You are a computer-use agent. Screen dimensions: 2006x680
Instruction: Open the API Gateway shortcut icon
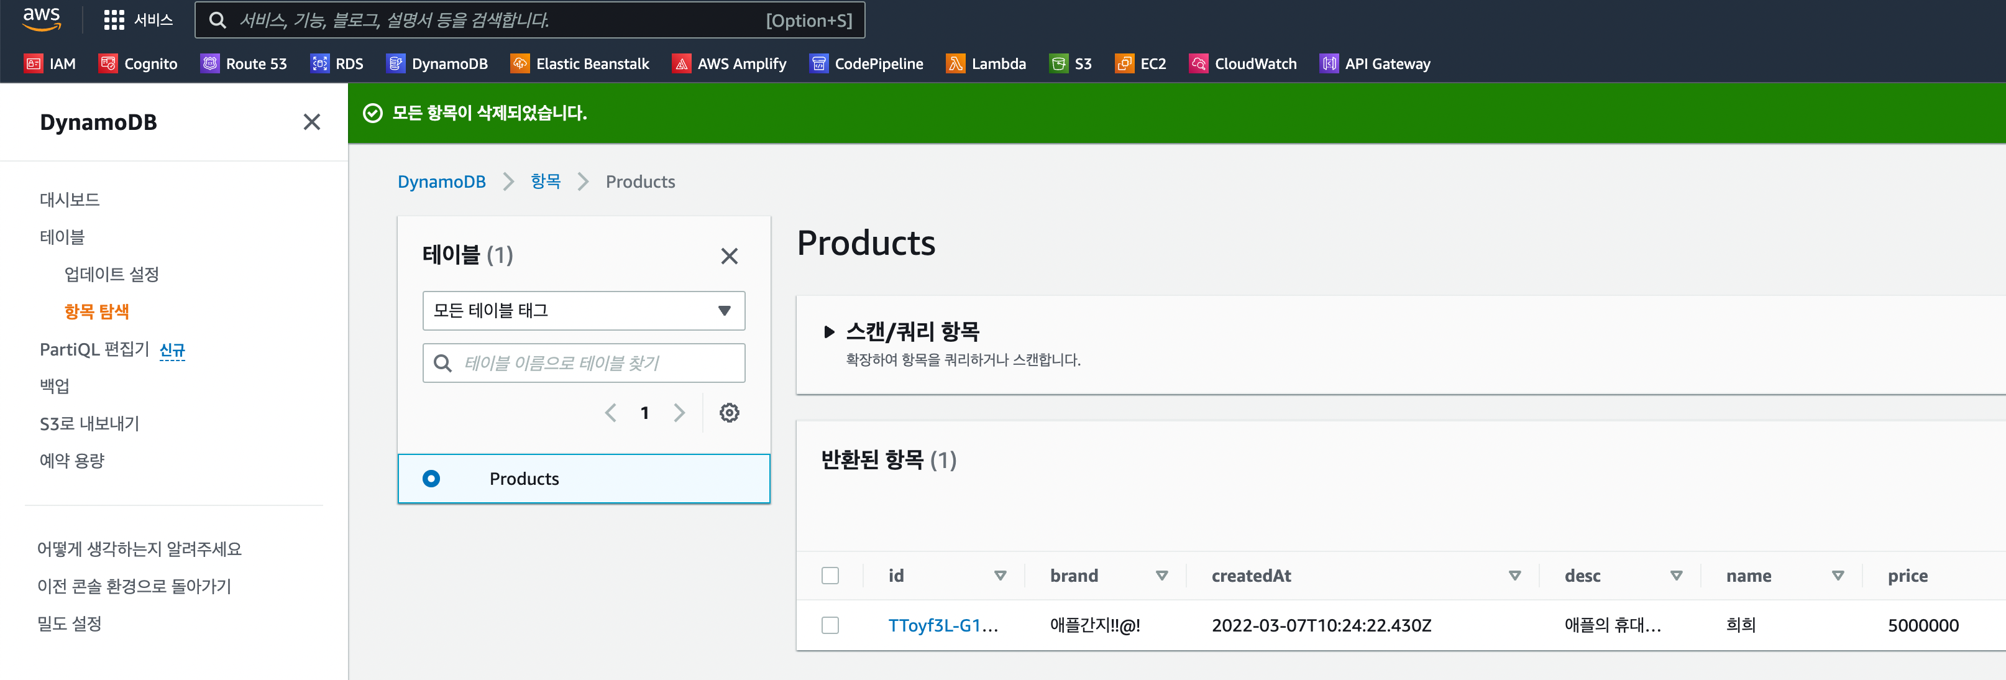coord(1329,64)
